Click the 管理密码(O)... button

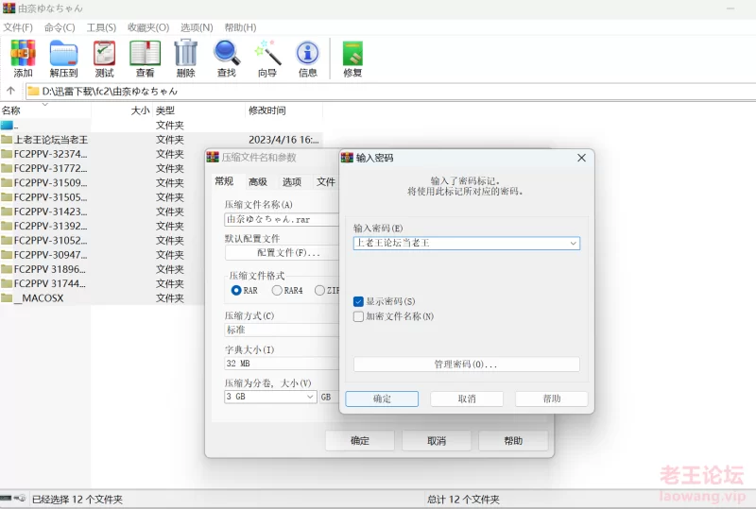467,364
